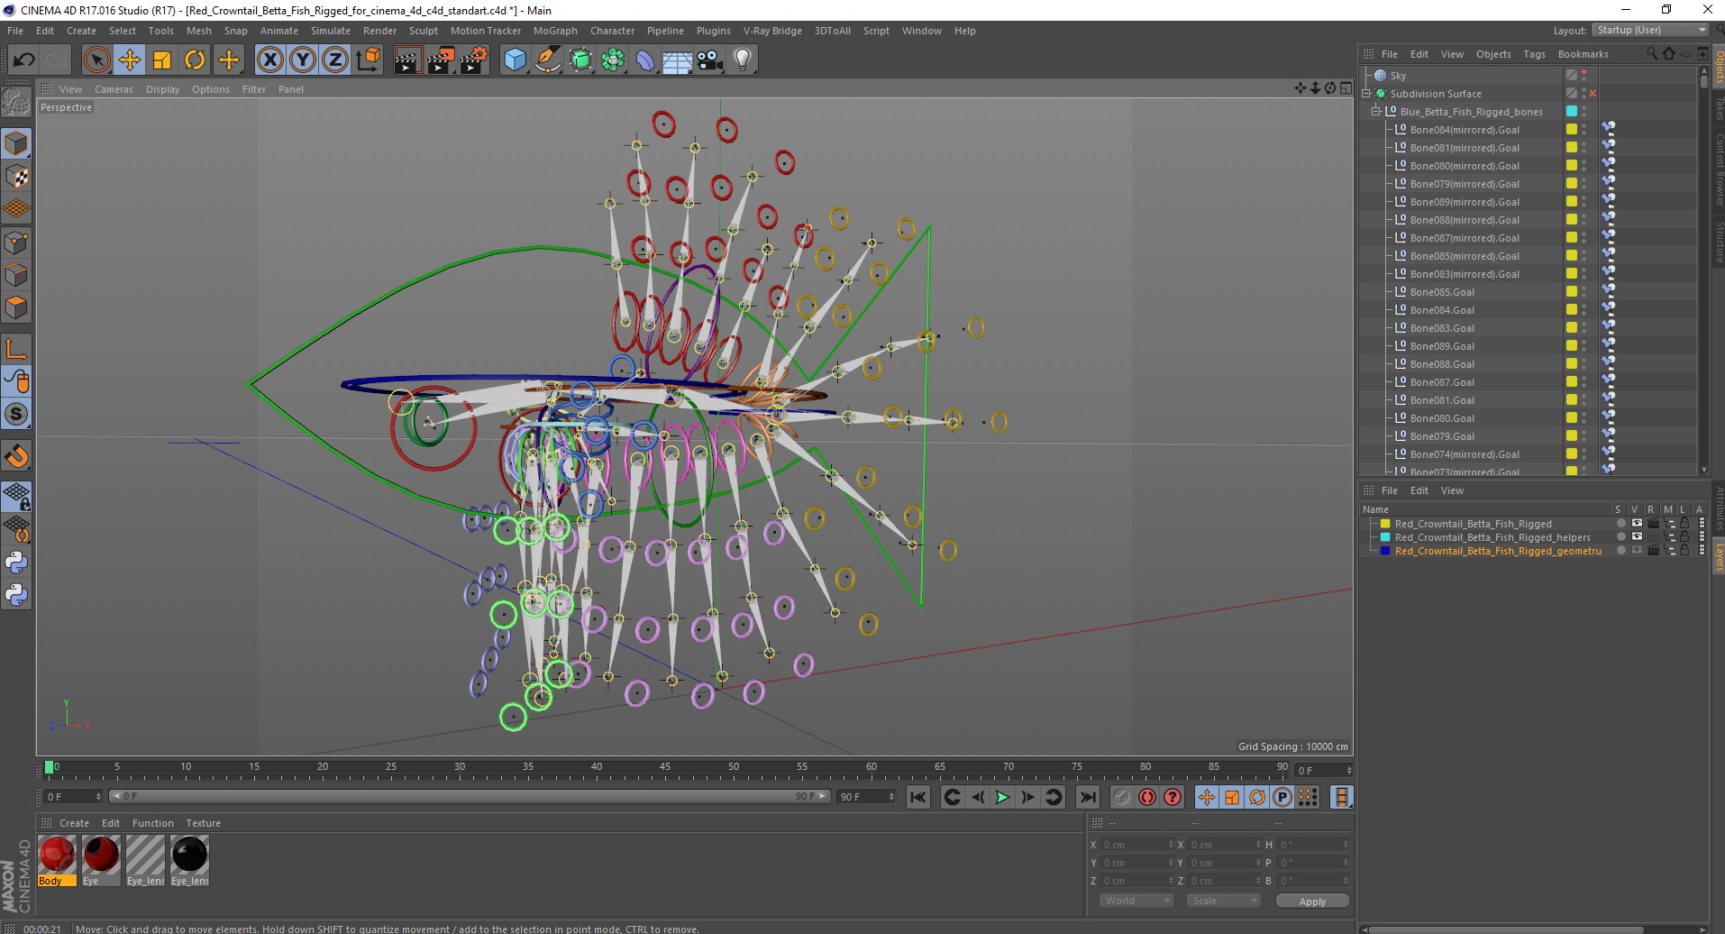Activate the Move tool in top toolbar
This screenshot has height=934, width=1725.
[129, 60]
